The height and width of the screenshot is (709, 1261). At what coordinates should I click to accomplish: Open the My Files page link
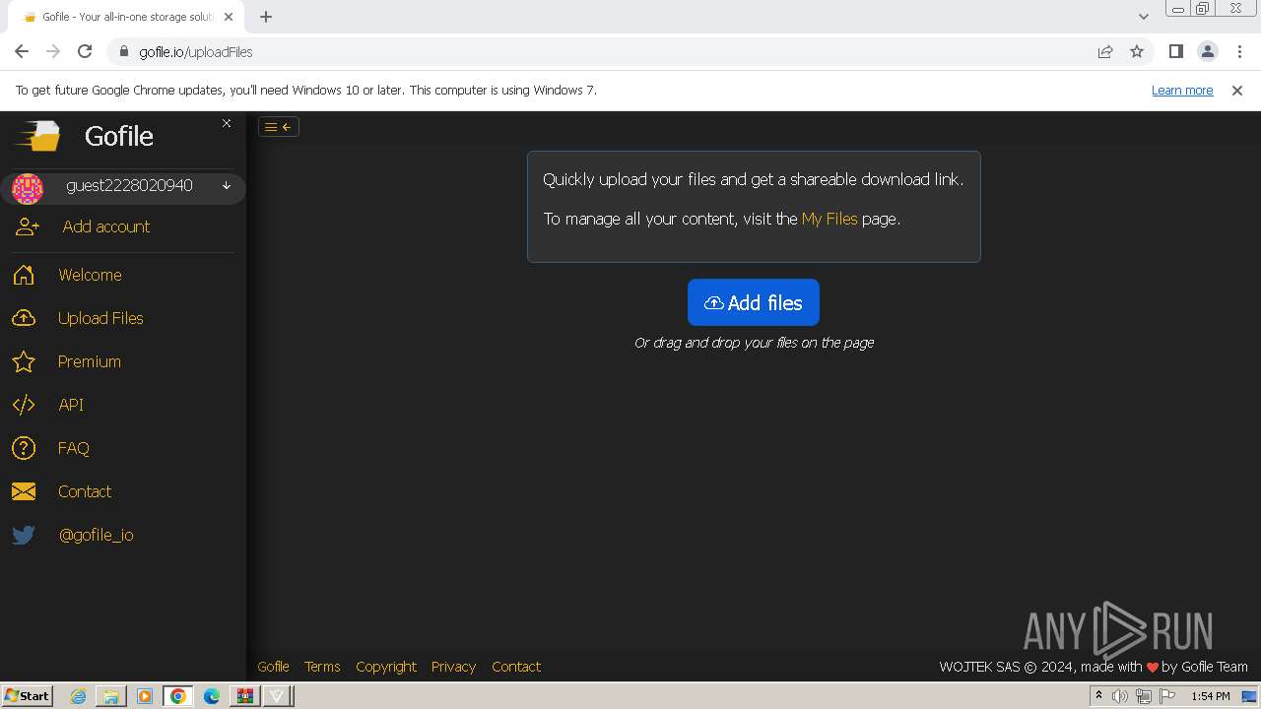(830, 219)
